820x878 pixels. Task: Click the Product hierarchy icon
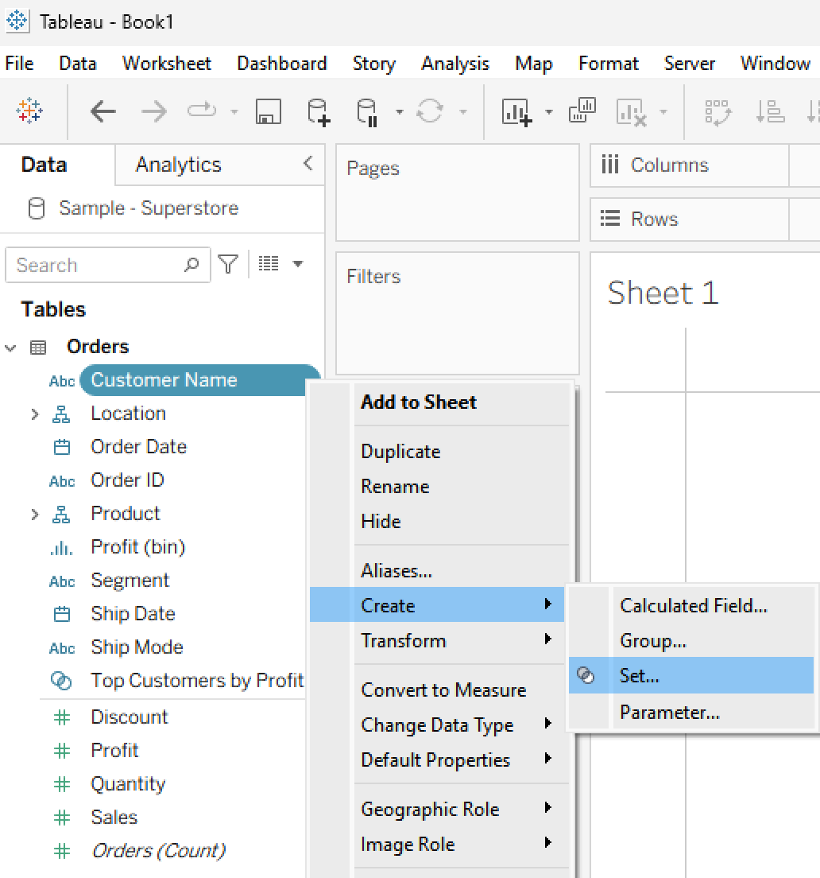(x=61, y=515)
